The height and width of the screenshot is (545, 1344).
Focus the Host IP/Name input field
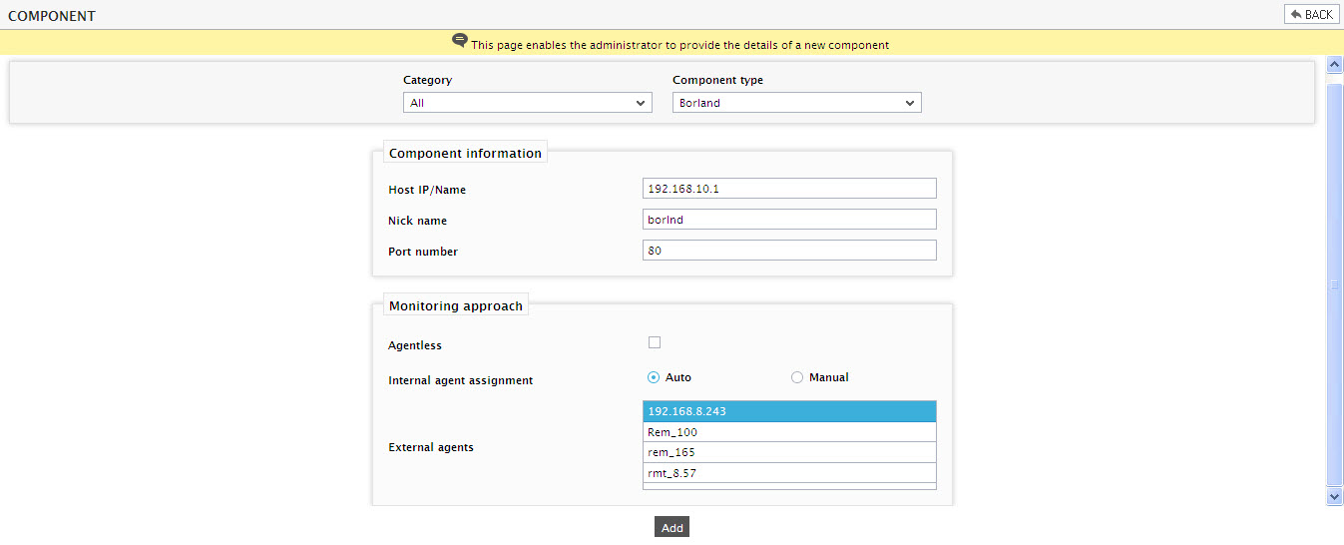[789, 189]
